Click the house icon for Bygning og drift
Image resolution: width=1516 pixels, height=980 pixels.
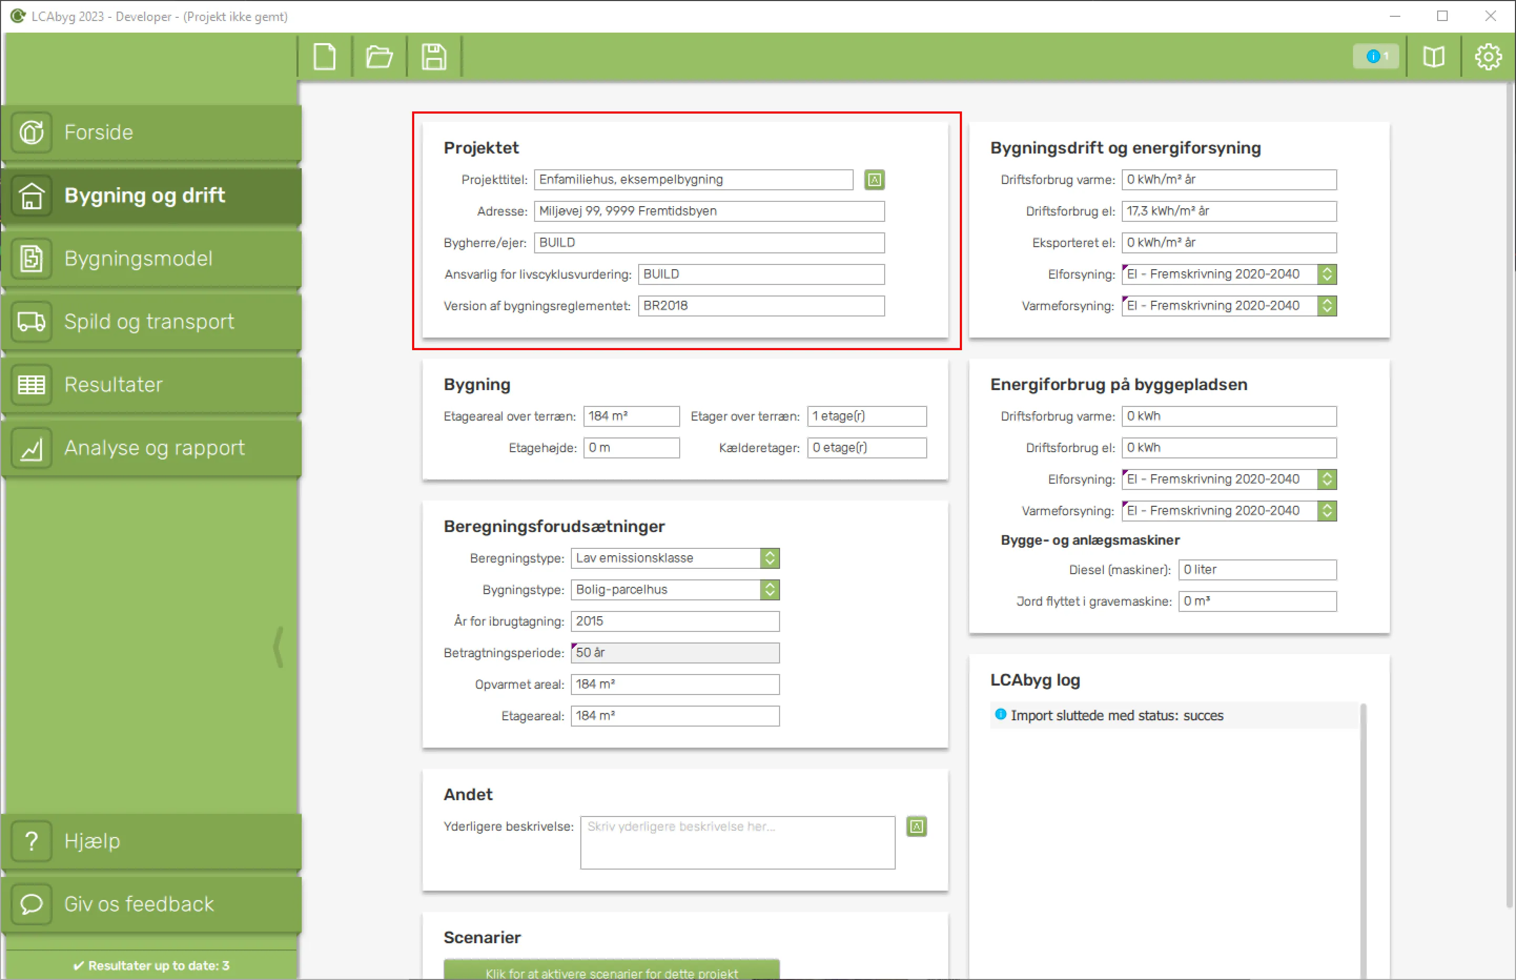pos(31,196)
